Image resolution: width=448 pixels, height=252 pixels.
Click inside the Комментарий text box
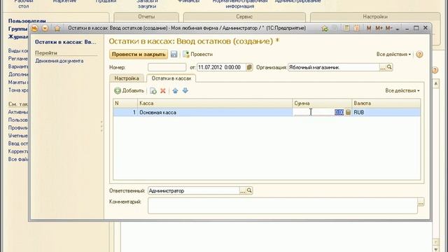click(x=283, y=206)
